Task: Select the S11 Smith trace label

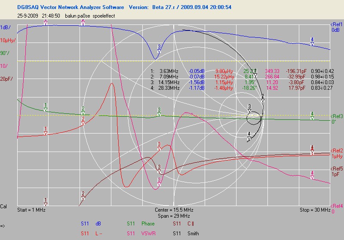Action: [186, 234]
